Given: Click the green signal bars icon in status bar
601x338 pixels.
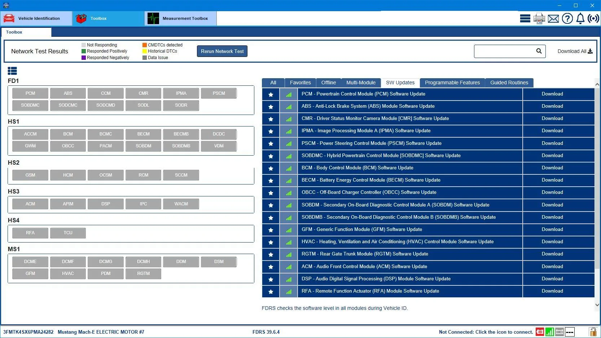Looking at the screenshot, I should pos(550,332).
